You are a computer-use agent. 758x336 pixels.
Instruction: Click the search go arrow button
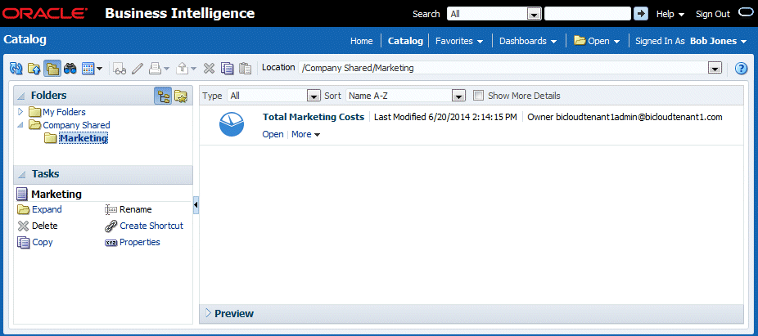(x=641, y=14)
